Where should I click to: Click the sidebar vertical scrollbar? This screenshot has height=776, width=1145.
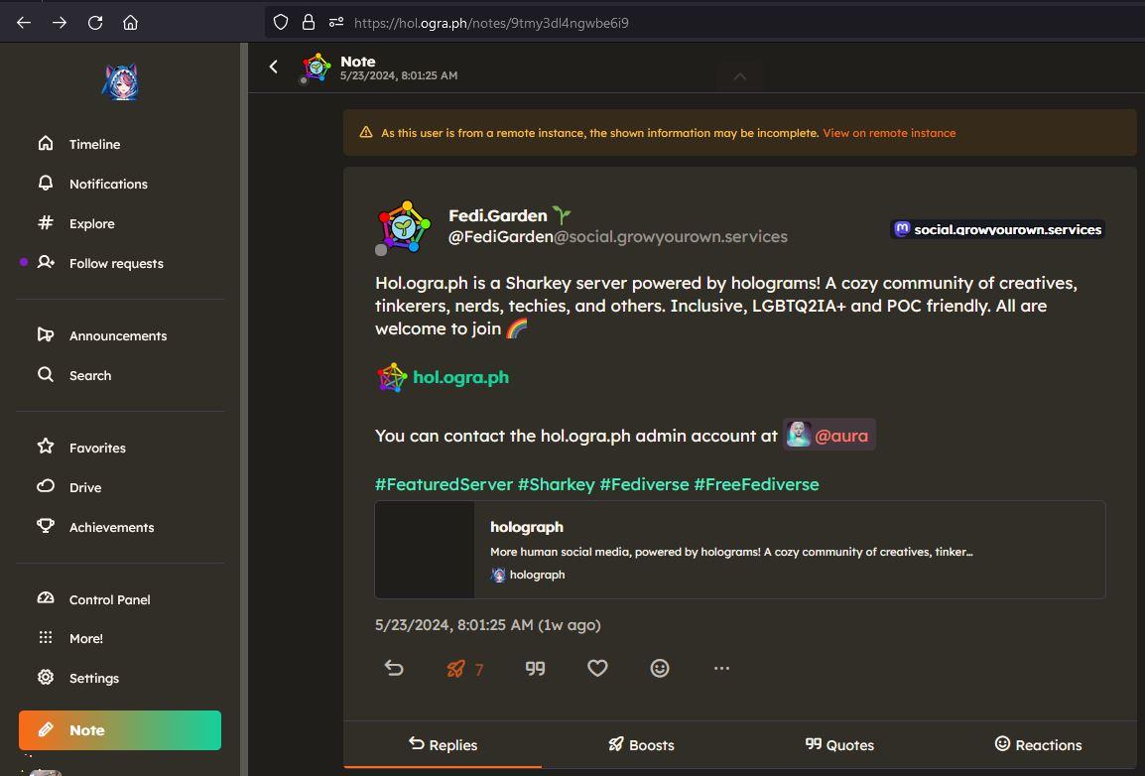pyautogui.click(x=244, y=409)
